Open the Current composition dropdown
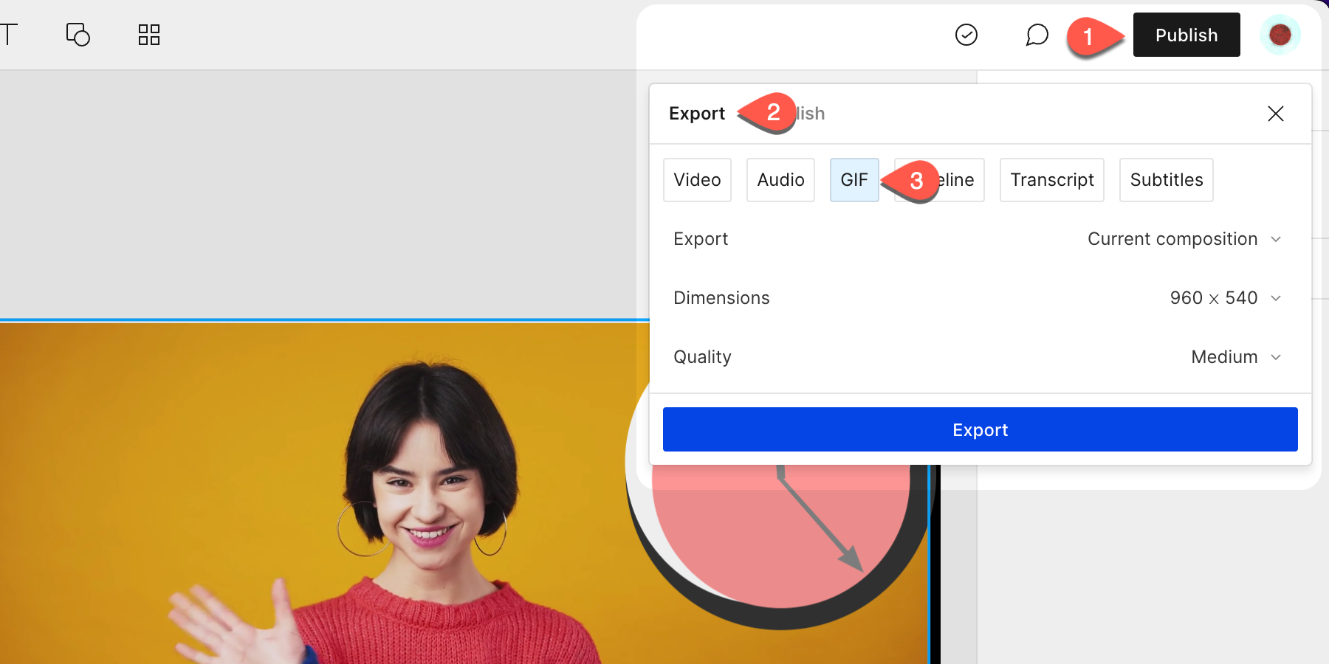Screen dimensions: 1329x664 pyautogui.click(x=1184, y=239)
